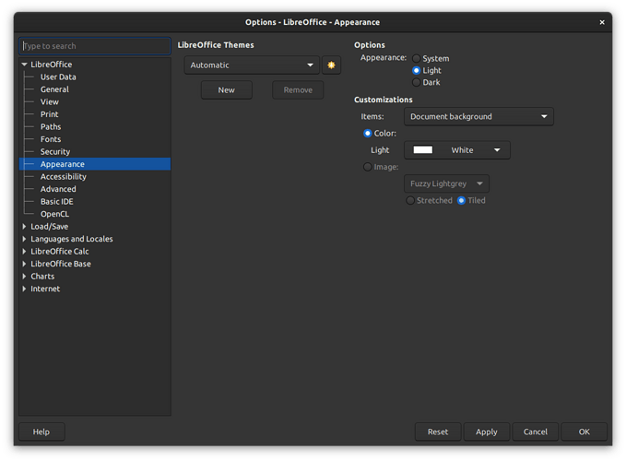Click the Apply button

(487, 431)
